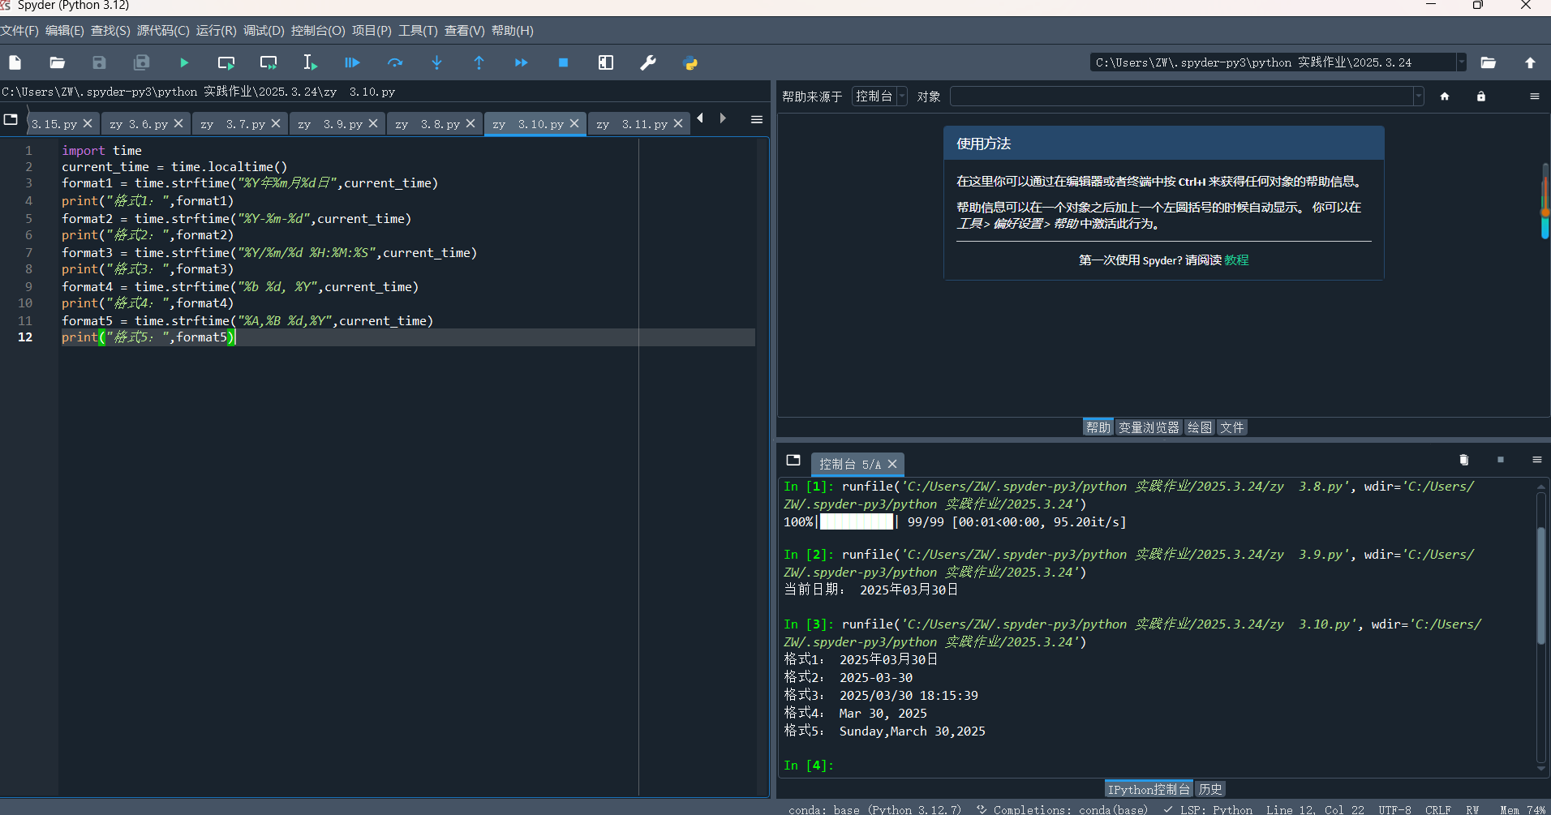Open console browse tabs icon
Screen dimensions: 1551x815
click(x=793, y=460)
